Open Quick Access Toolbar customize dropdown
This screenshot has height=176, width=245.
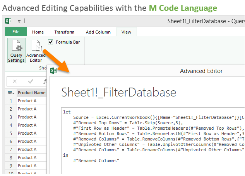[19, 22]
